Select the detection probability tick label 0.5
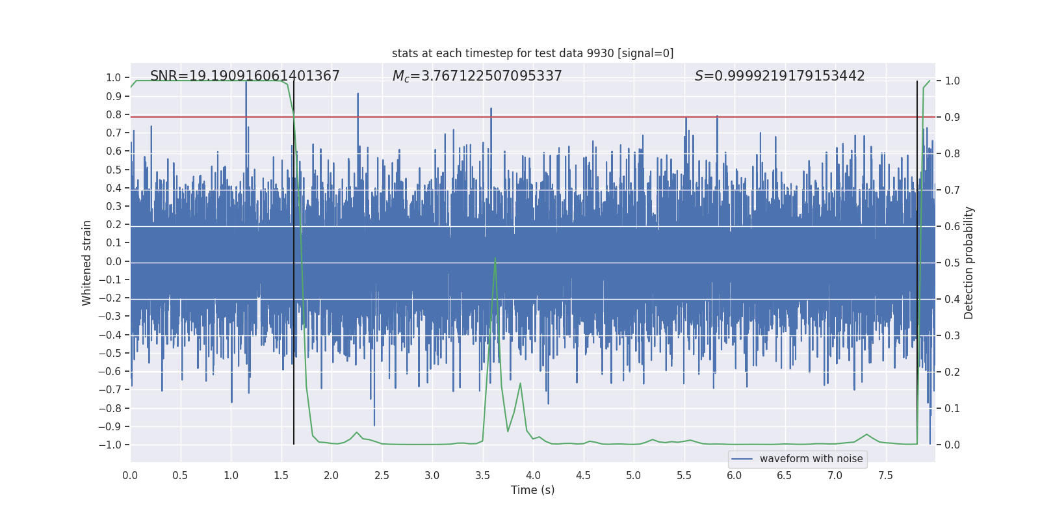The width and height of the screenshot is (1040, 520). tap(952, 263)
